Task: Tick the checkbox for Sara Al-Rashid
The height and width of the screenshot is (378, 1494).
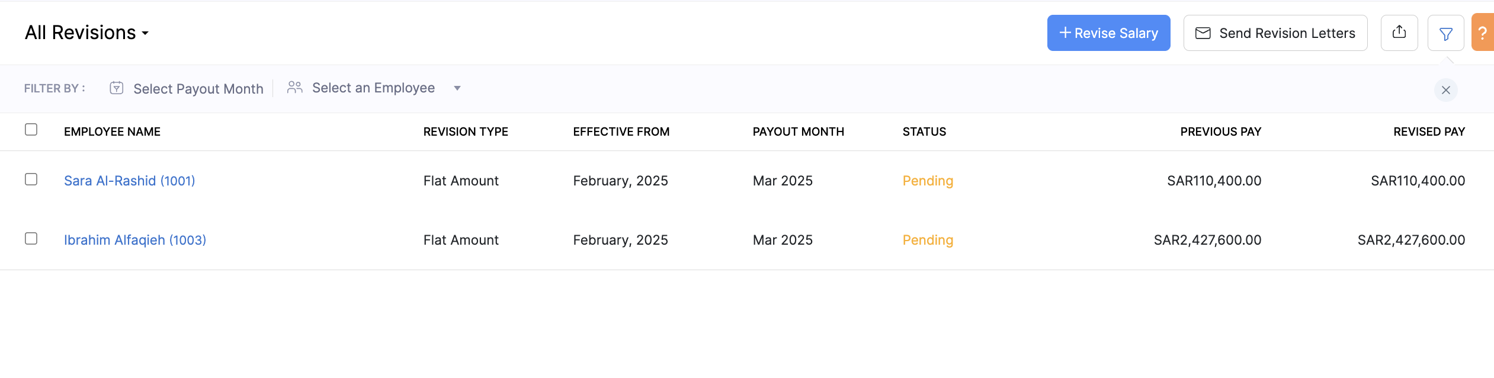Action: click(x=31, y=180)
